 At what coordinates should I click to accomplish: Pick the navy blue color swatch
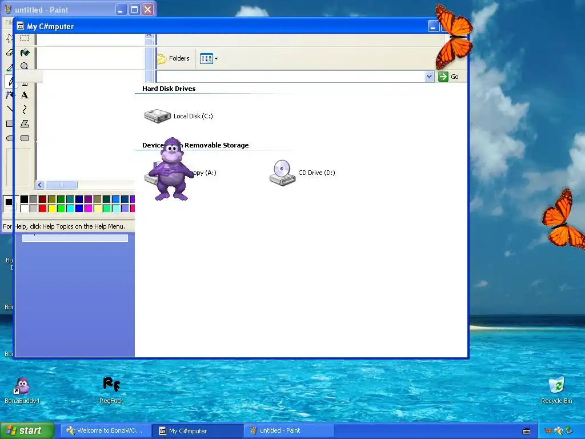click(79, 199)
